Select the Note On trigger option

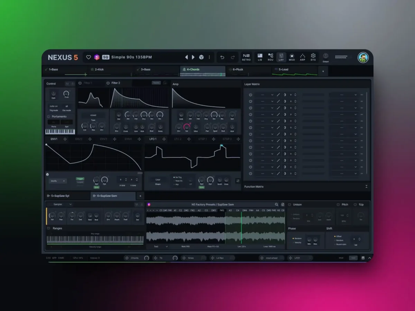coord(178,181)
